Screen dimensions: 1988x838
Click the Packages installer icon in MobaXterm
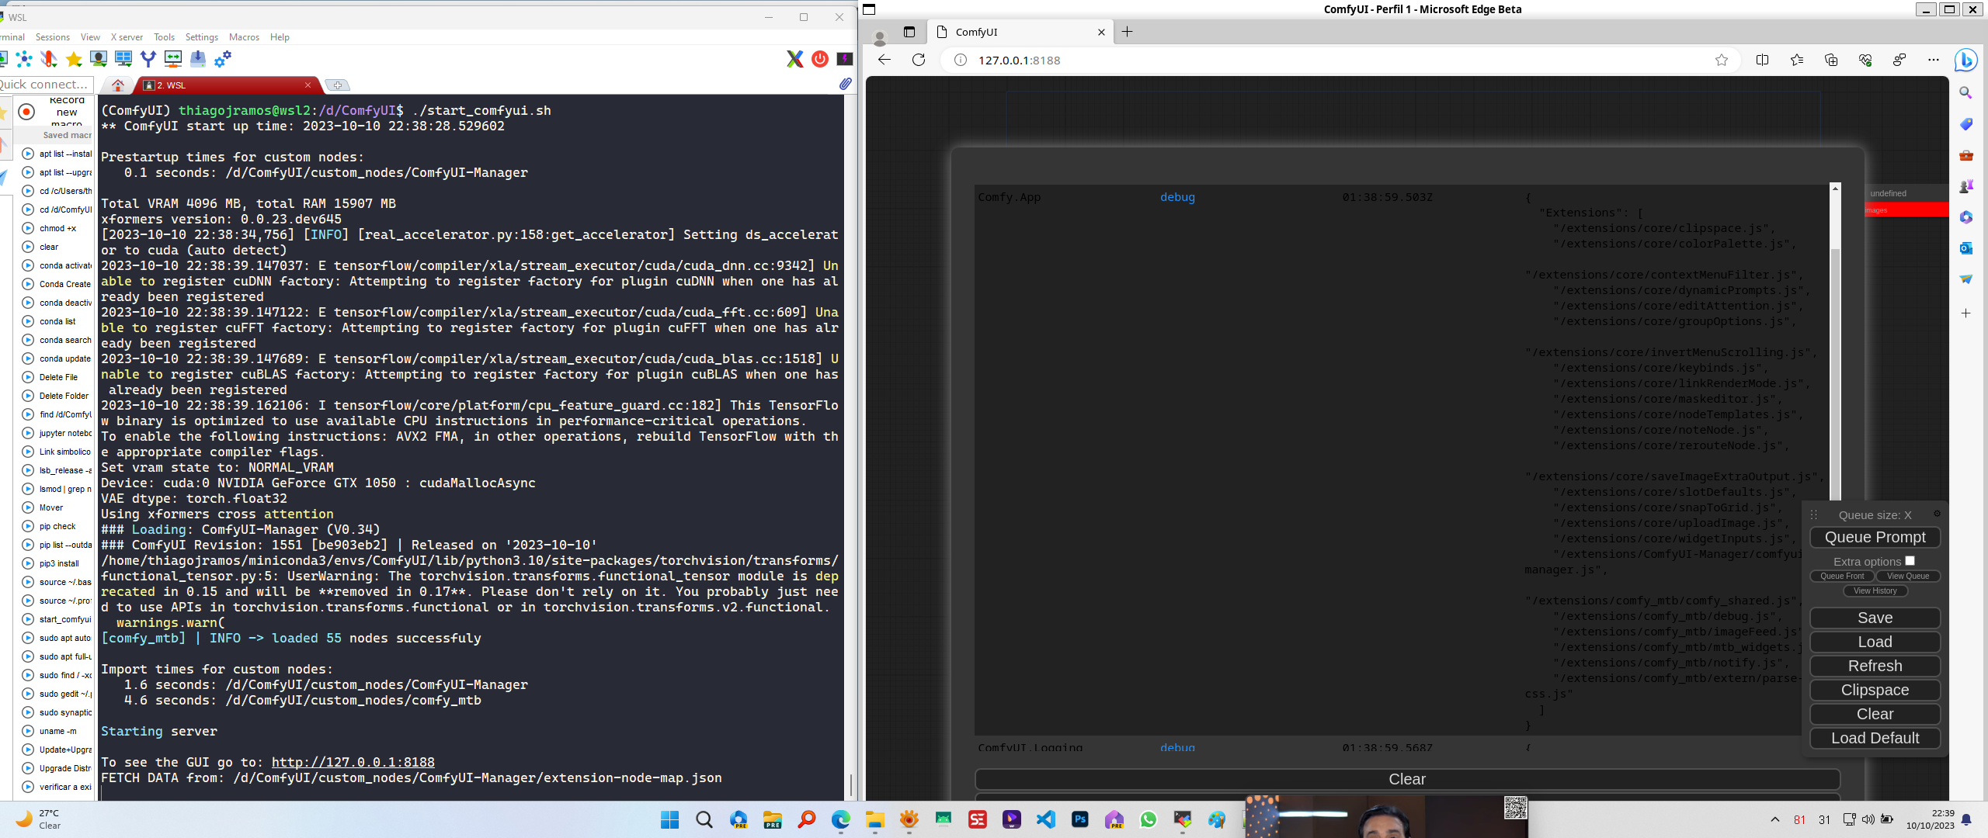pyautogui.click(x=198, y=57)
